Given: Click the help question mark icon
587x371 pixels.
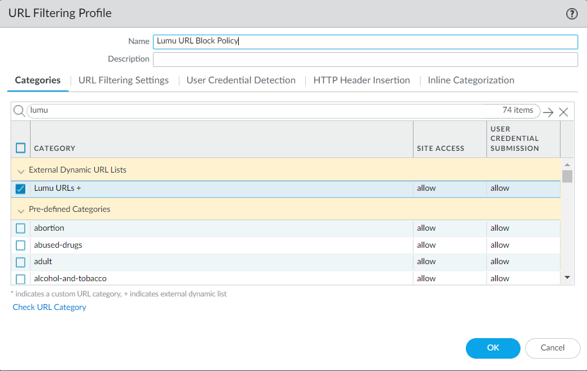Looking at the screenshot, I should coord(572,14).
